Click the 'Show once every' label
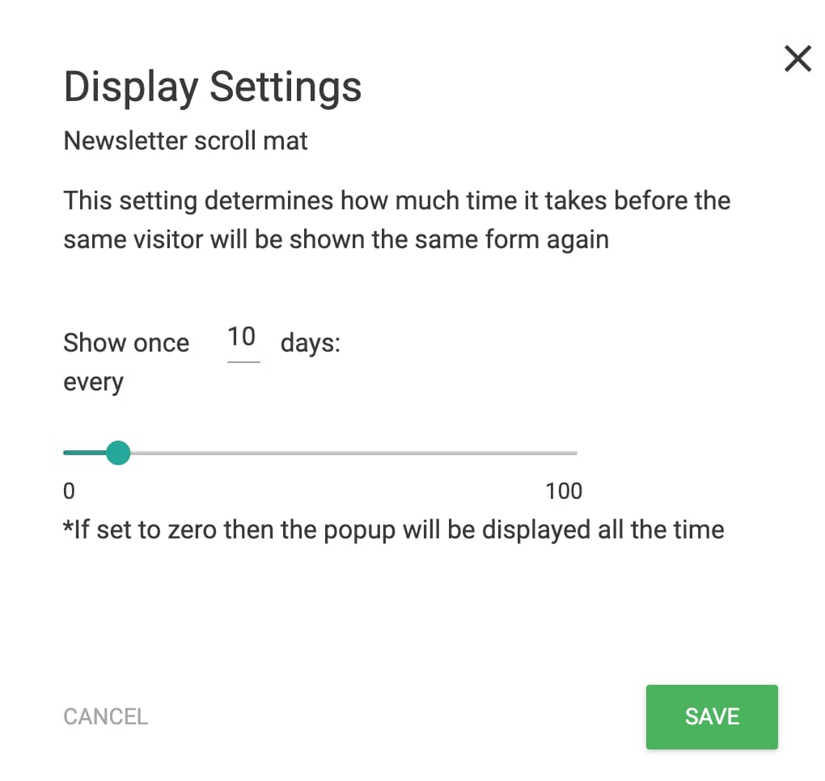The height and width of the screenshot is (781, 825). point(126,362)
